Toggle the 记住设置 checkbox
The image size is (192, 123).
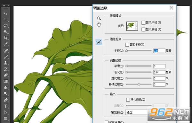pyautogui.click(x=107, y=122)
